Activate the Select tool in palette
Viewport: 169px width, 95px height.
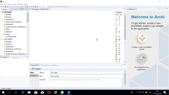116,15
